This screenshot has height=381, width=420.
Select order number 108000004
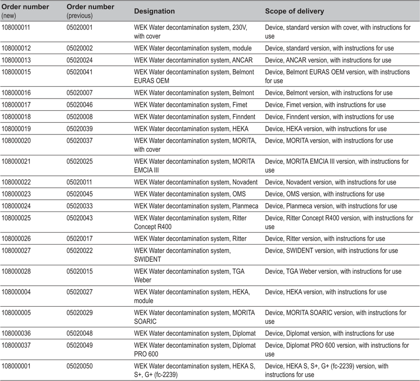(x=16, y=292)
